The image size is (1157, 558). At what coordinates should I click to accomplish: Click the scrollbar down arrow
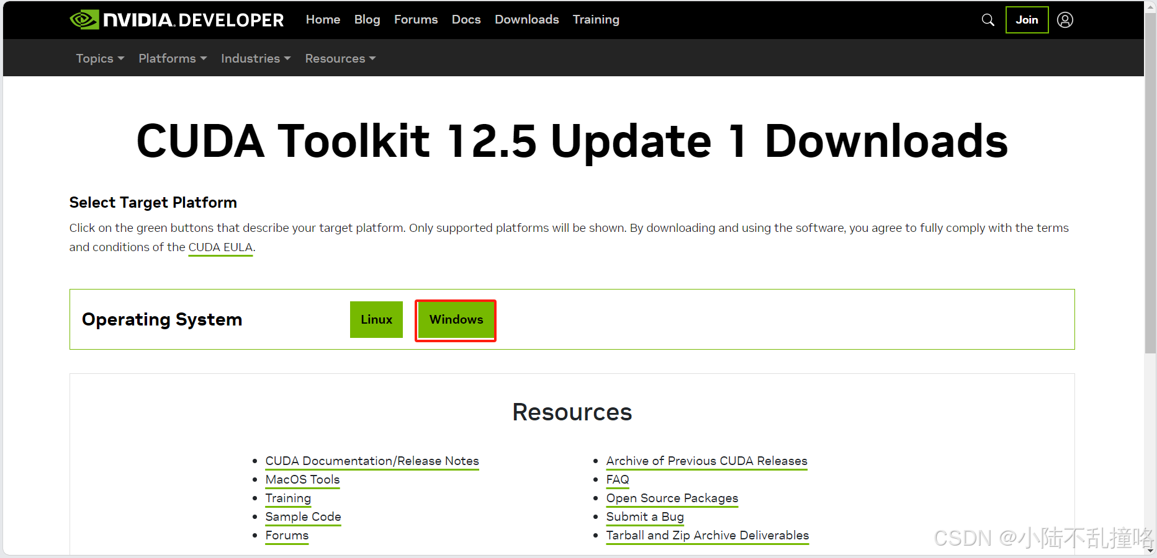pyautogui.click(x=1150, y=551)
